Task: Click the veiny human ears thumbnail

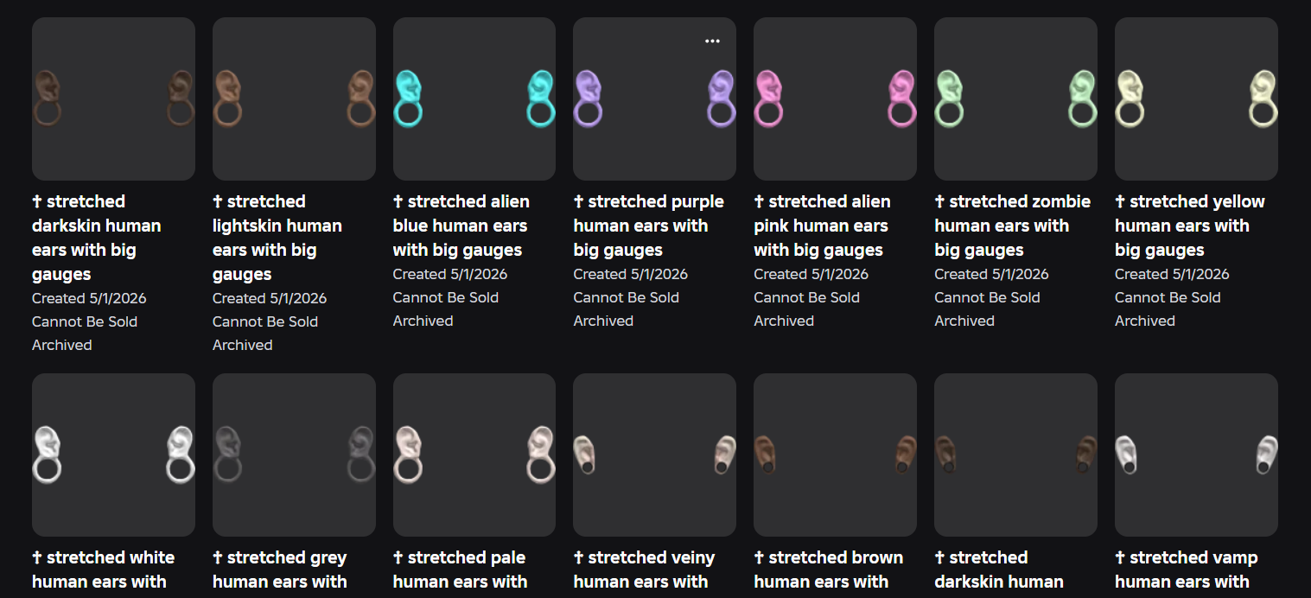Action: click(x=654, y=455)
